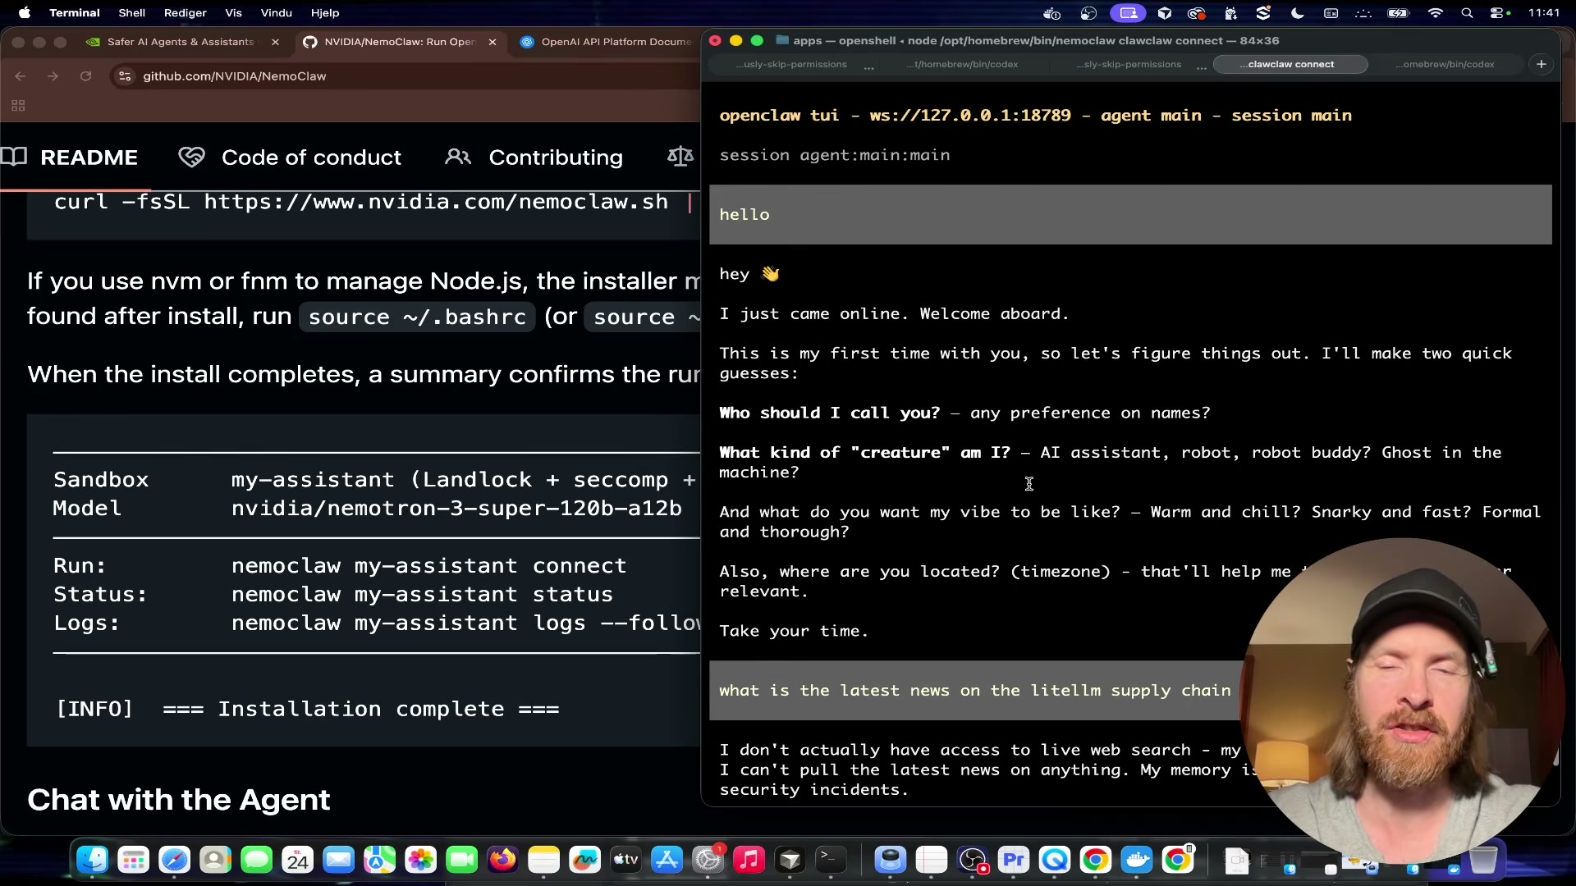
Task: Open Music app in dock
Action: click(749, 860)
